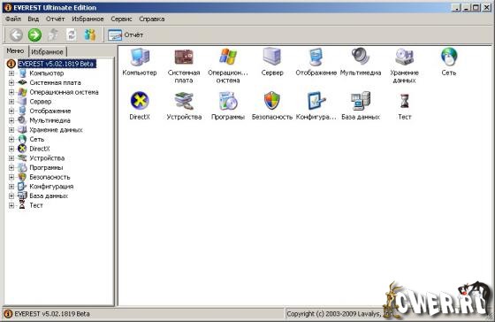This screenshot has width=495, height=322.
Task: Select EVEREST v5.02.1819 Beta root node
Action: tap(56, 64)
